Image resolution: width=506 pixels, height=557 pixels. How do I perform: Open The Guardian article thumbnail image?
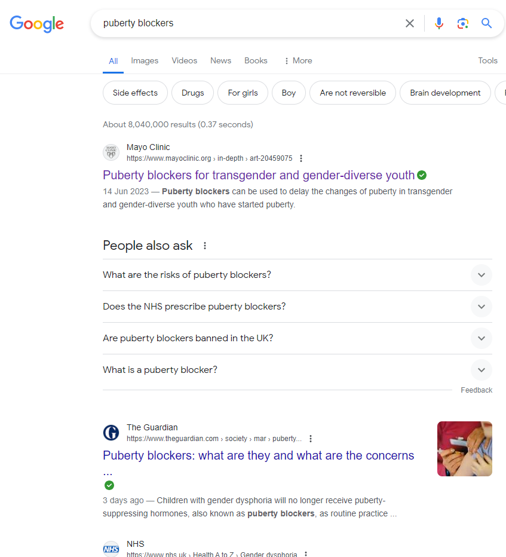[464, 449]
